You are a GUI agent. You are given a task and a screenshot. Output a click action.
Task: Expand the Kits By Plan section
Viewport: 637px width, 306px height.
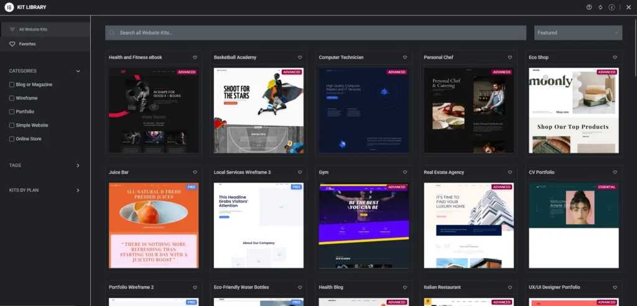click(x=78, y=191)
